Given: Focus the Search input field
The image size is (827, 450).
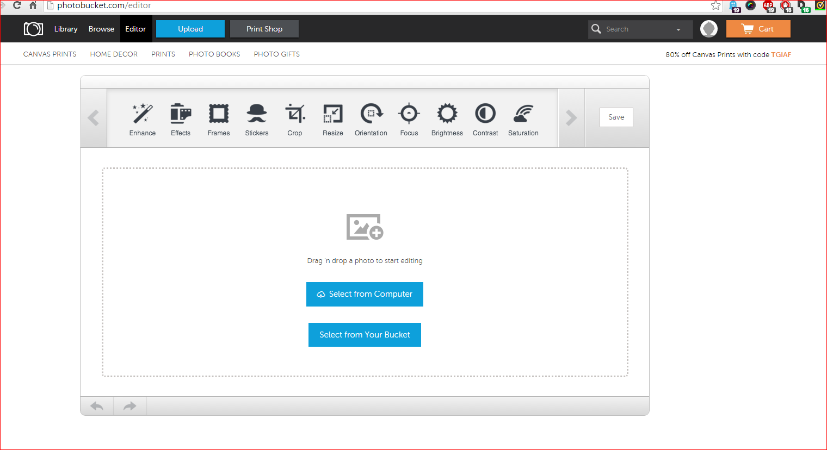Looking at the screenshot, I should [x=640, y=29].
